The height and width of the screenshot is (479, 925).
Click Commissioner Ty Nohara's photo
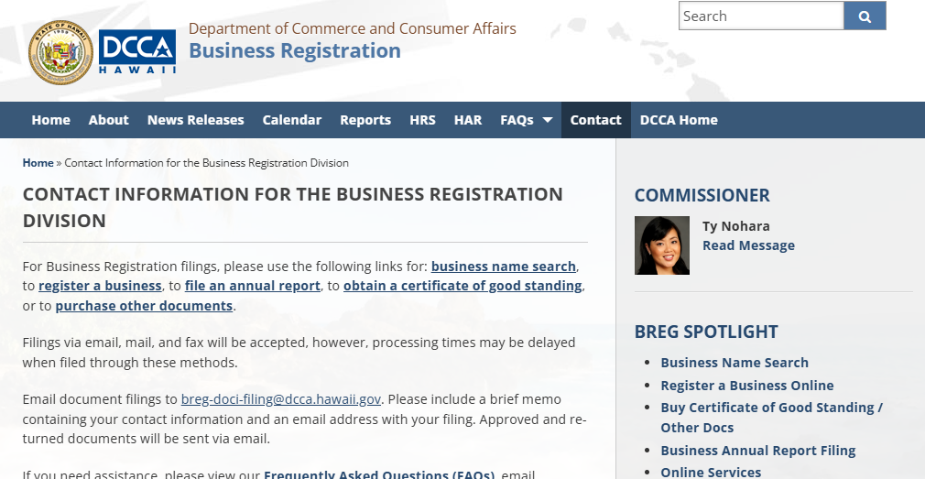661,245
